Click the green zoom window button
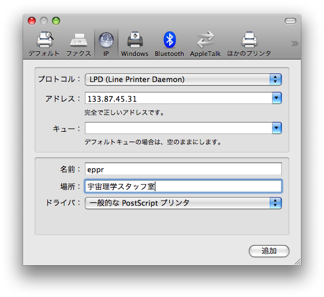 56,21
